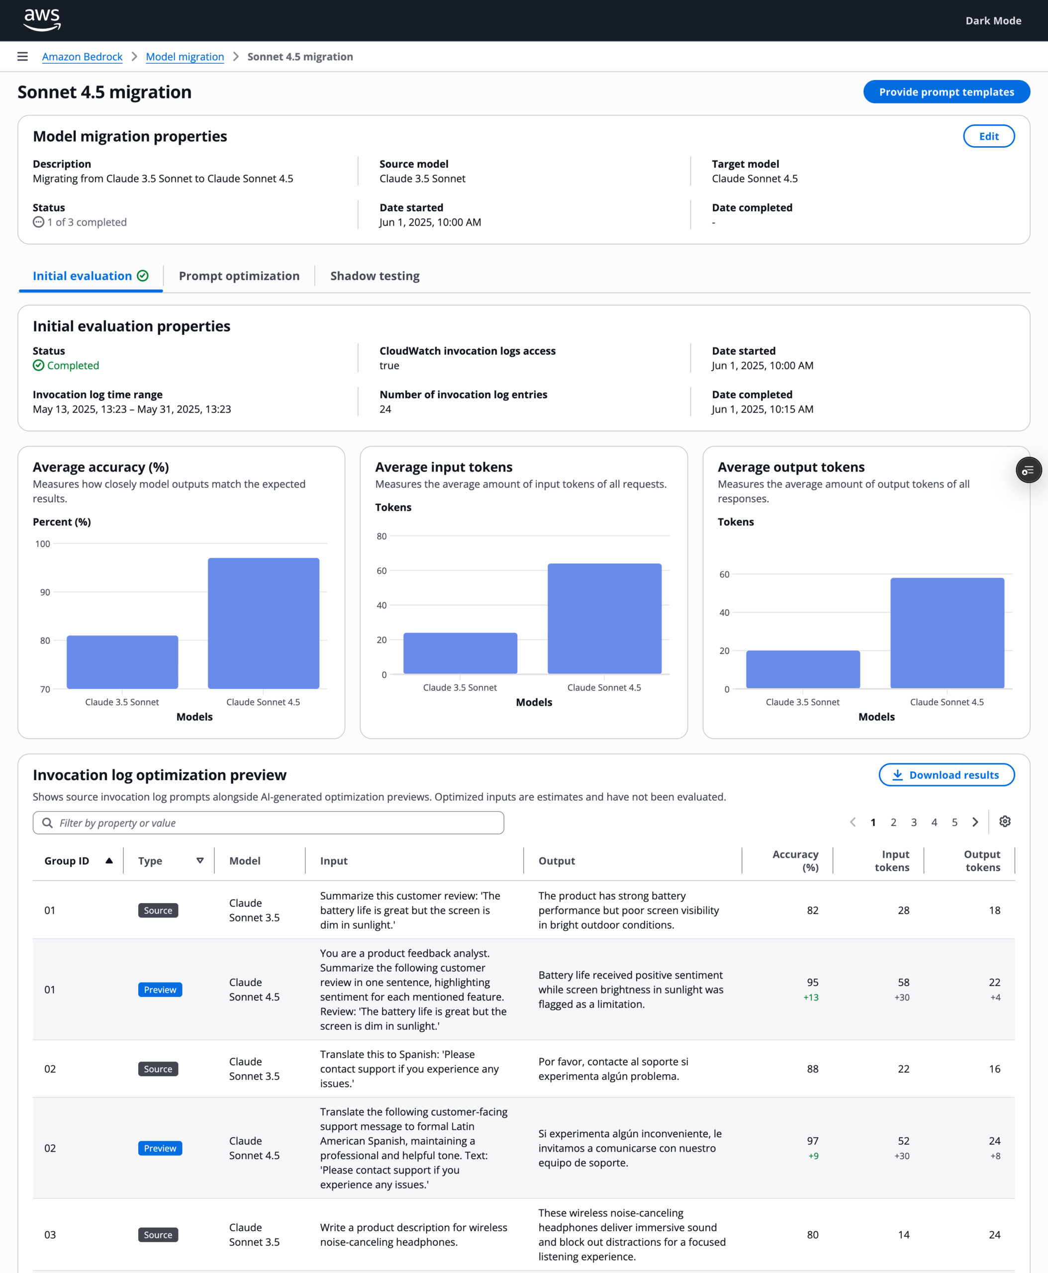Focus the Filter by property or value field
The image size is (1048, 1273).
click(x=268, y=822)
